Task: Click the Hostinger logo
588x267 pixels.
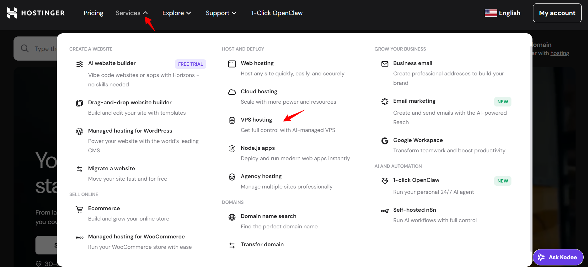Action: pyautogui.click(x=36, y=13)
